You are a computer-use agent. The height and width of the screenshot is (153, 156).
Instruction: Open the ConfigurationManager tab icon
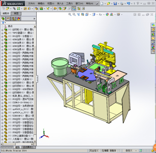[x=13, y=19]
